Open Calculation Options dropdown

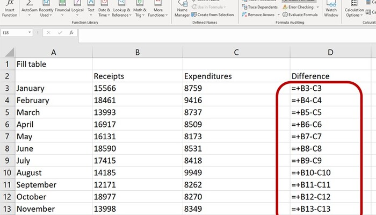point(354,9)
